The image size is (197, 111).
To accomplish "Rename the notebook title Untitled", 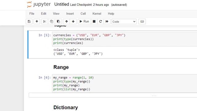I will tap(62, 4).
